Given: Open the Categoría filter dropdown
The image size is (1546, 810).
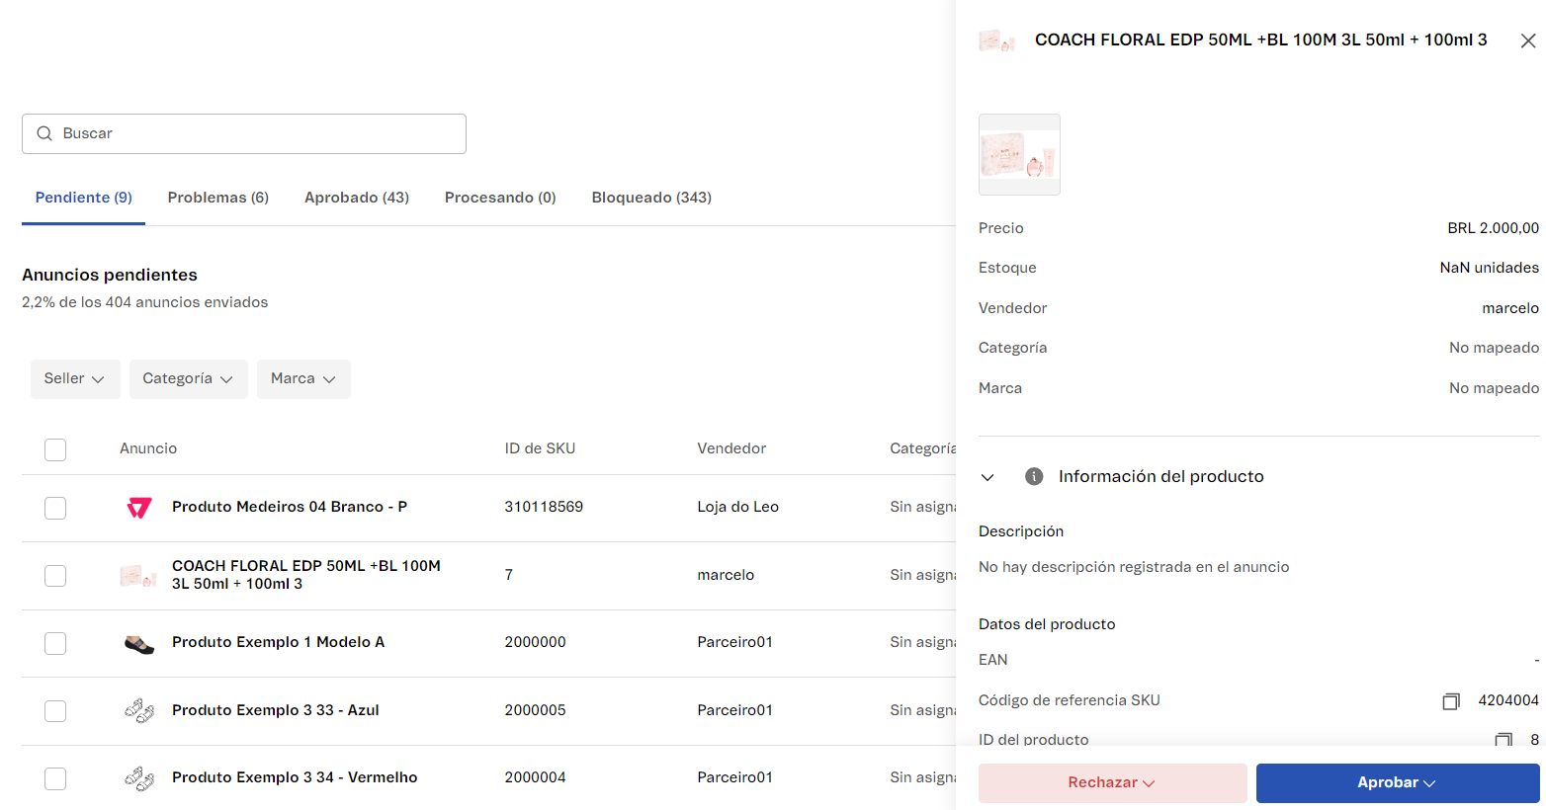Looking at the screenshot, I should 188,379.
